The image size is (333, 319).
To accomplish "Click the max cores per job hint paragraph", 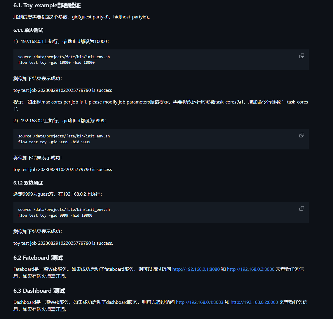I will [x=161, y=105].
